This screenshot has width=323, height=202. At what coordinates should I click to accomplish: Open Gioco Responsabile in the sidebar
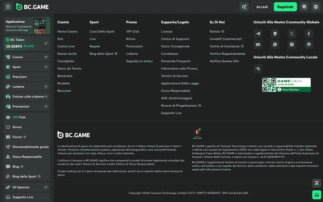pyautogui.click(x=27, y=157)
